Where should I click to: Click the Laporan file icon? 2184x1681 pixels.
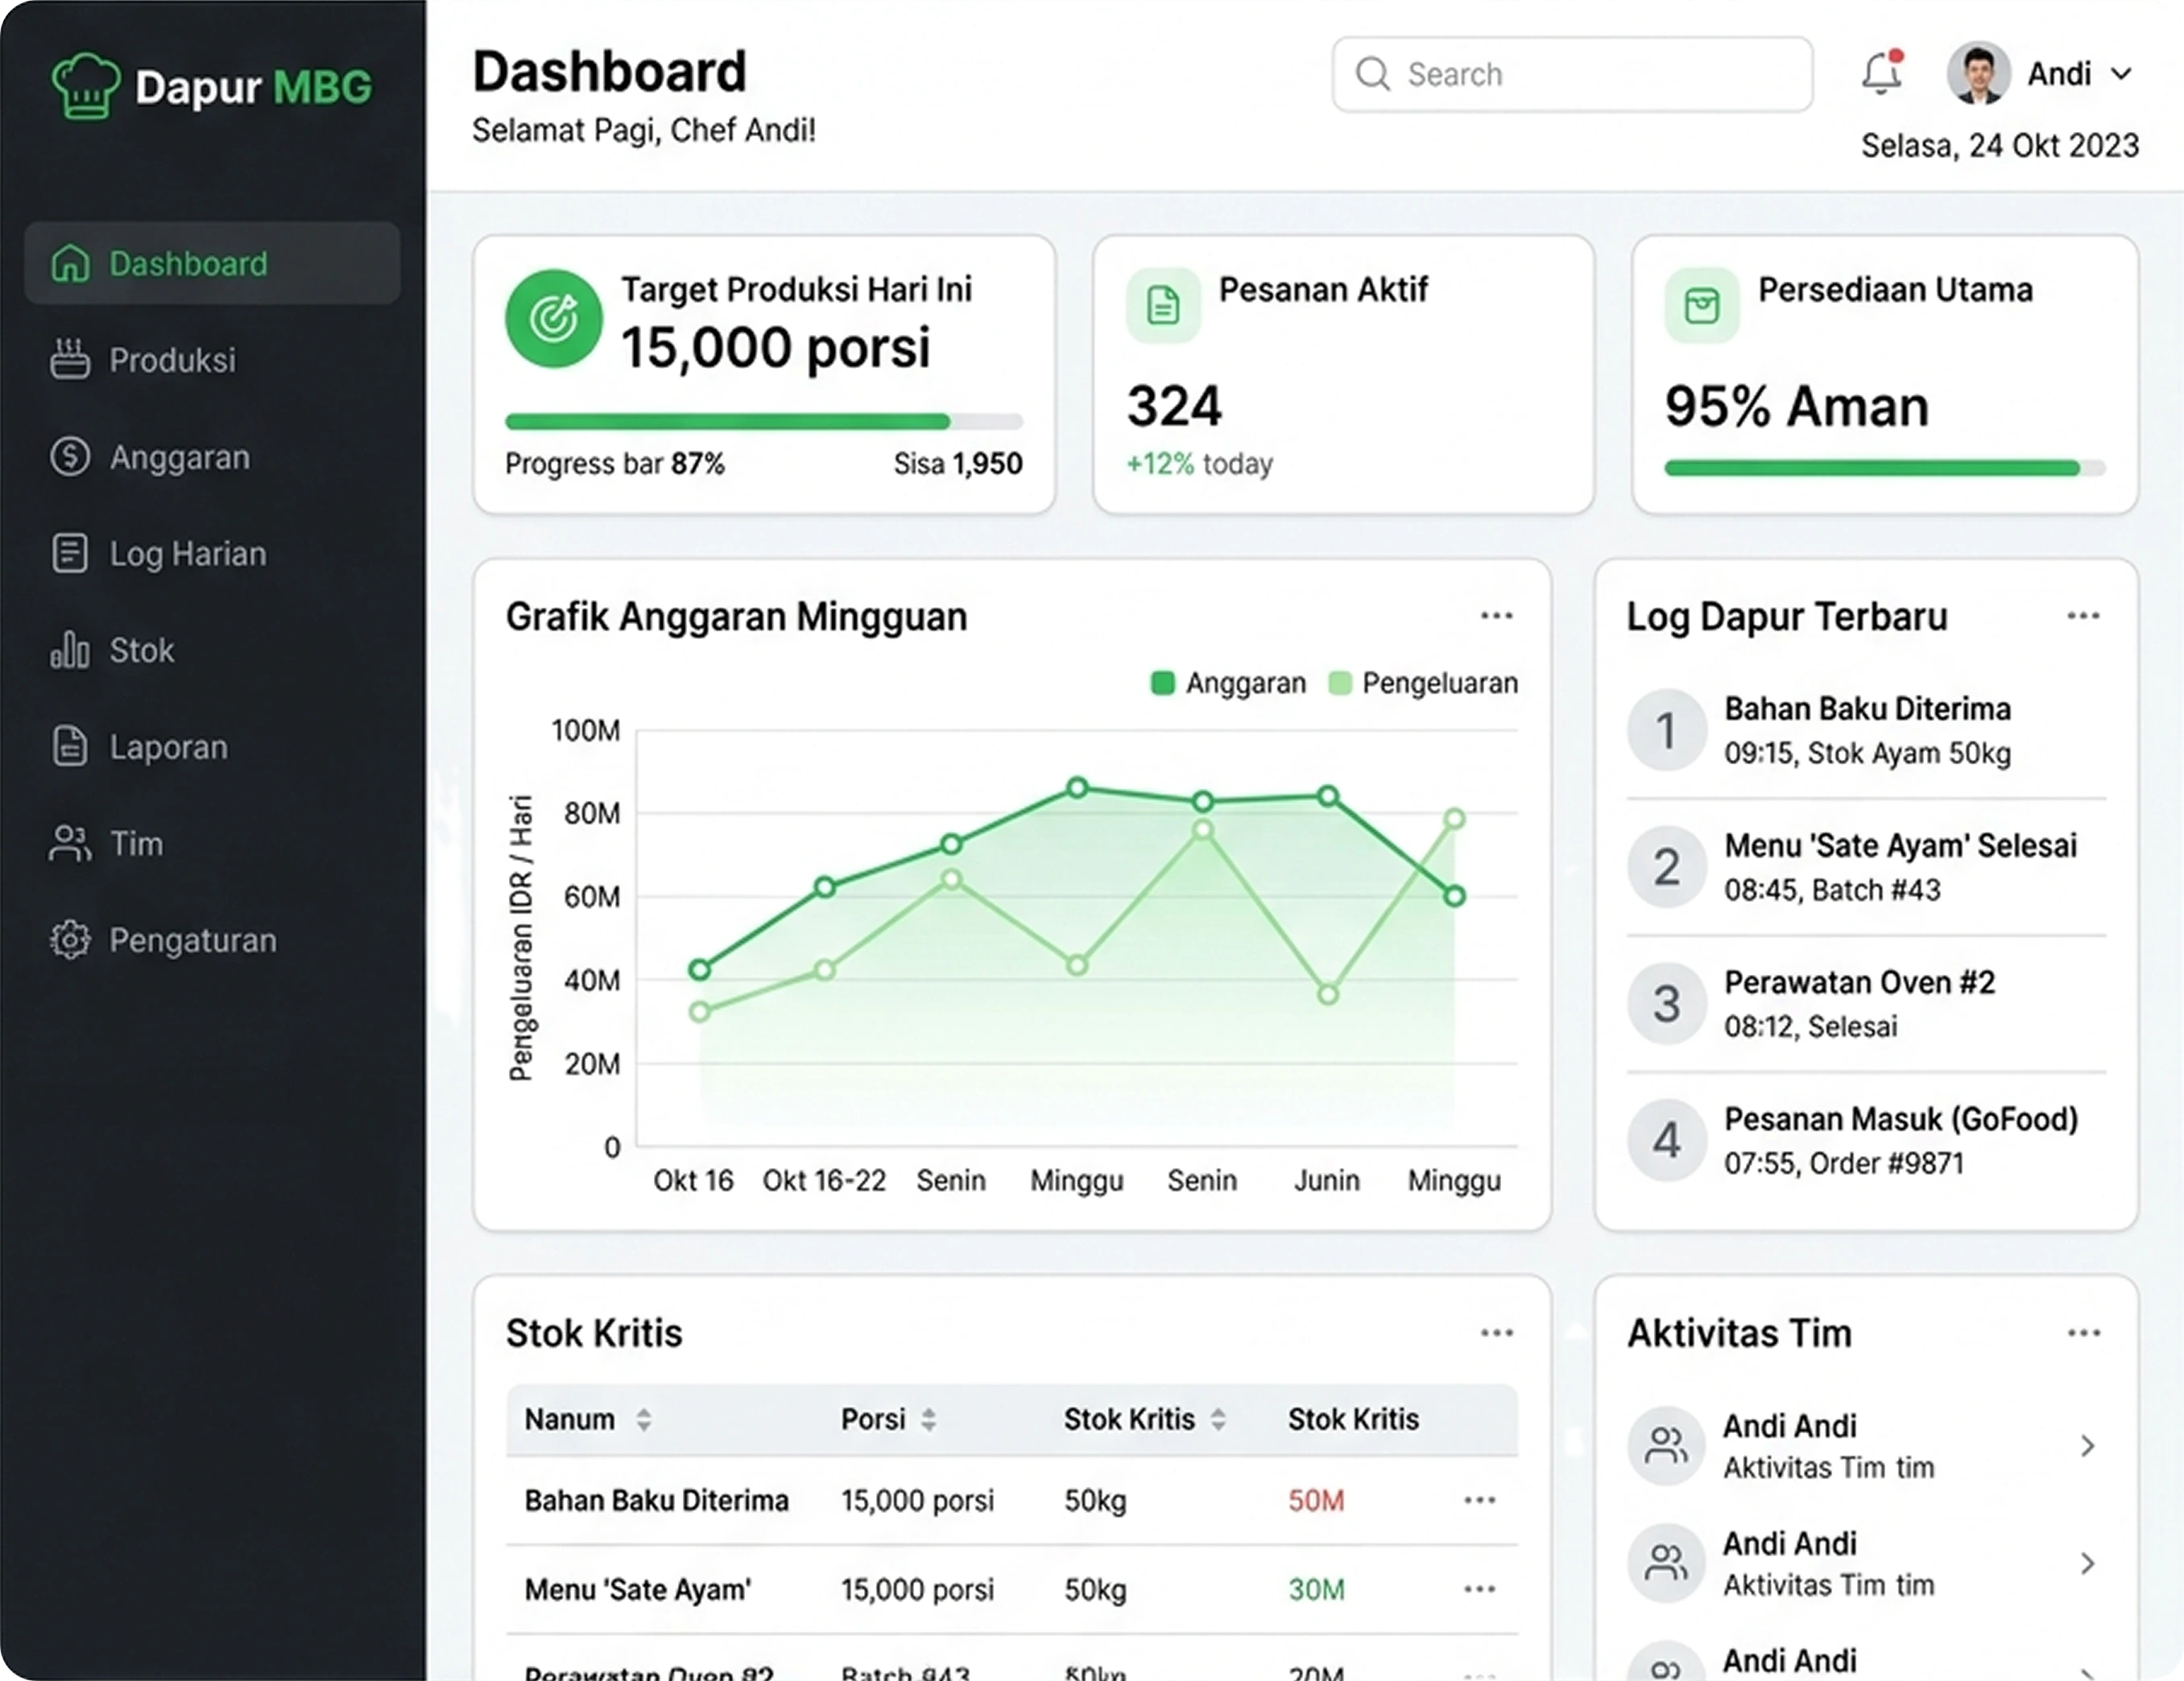[x=70, y=746]
